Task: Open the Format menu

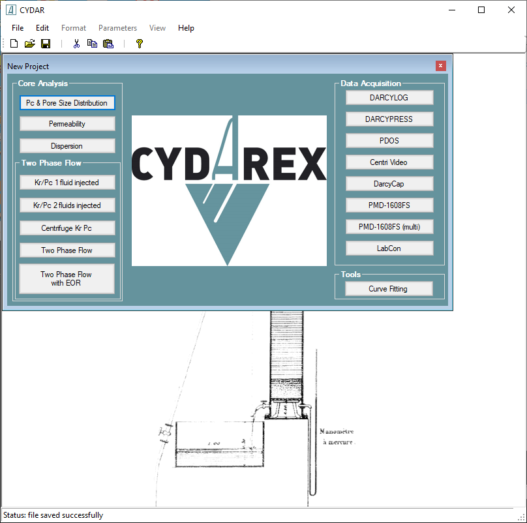Action: [74, 28]
